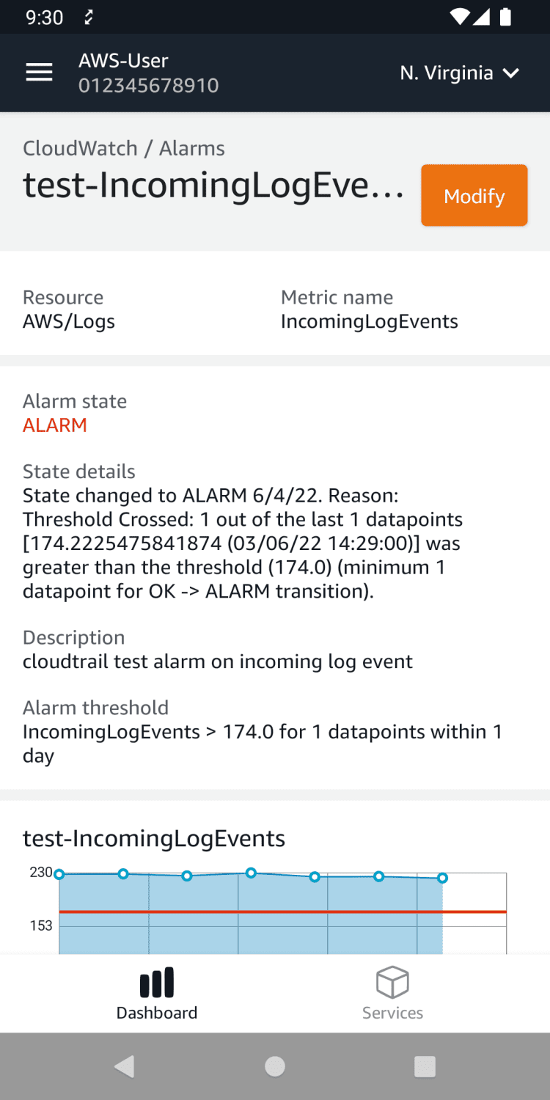This screenshot has height=1100, width=550.
Task: Tap the Wi-Fi signal status icon
Action: coord(460,17)
